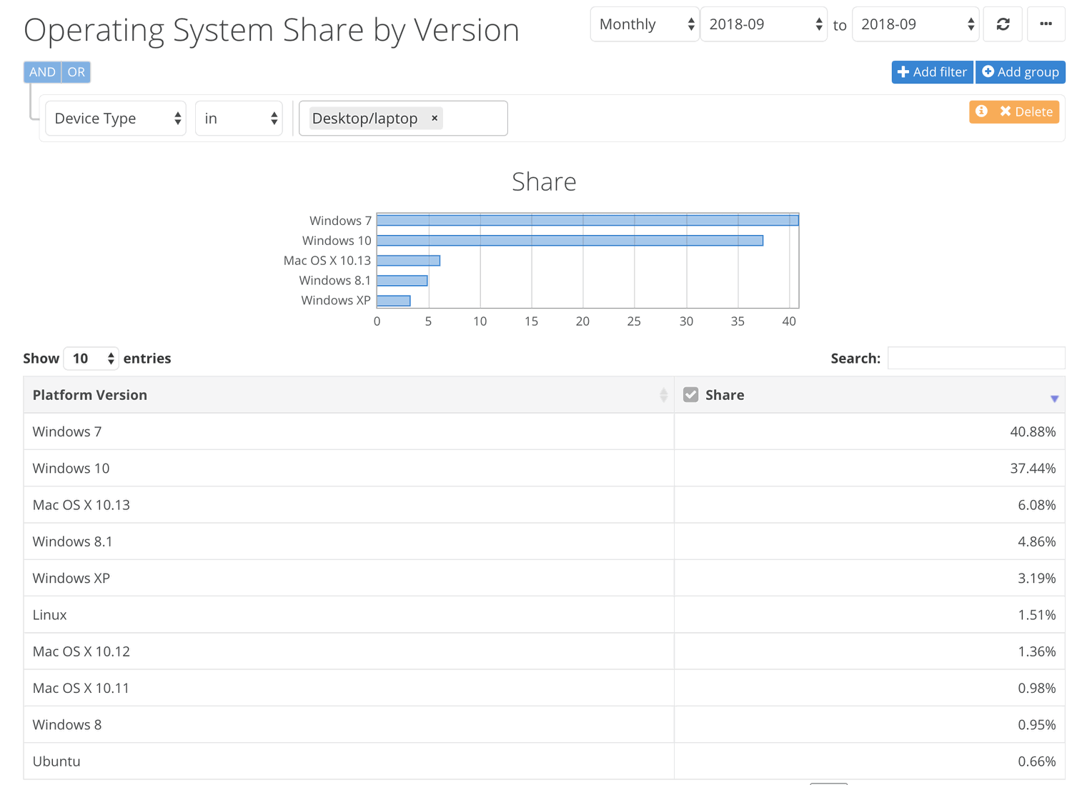Screen dimensions: 1072x785
Task: Open the Monthly period dropdown
Action: (643, 24)
